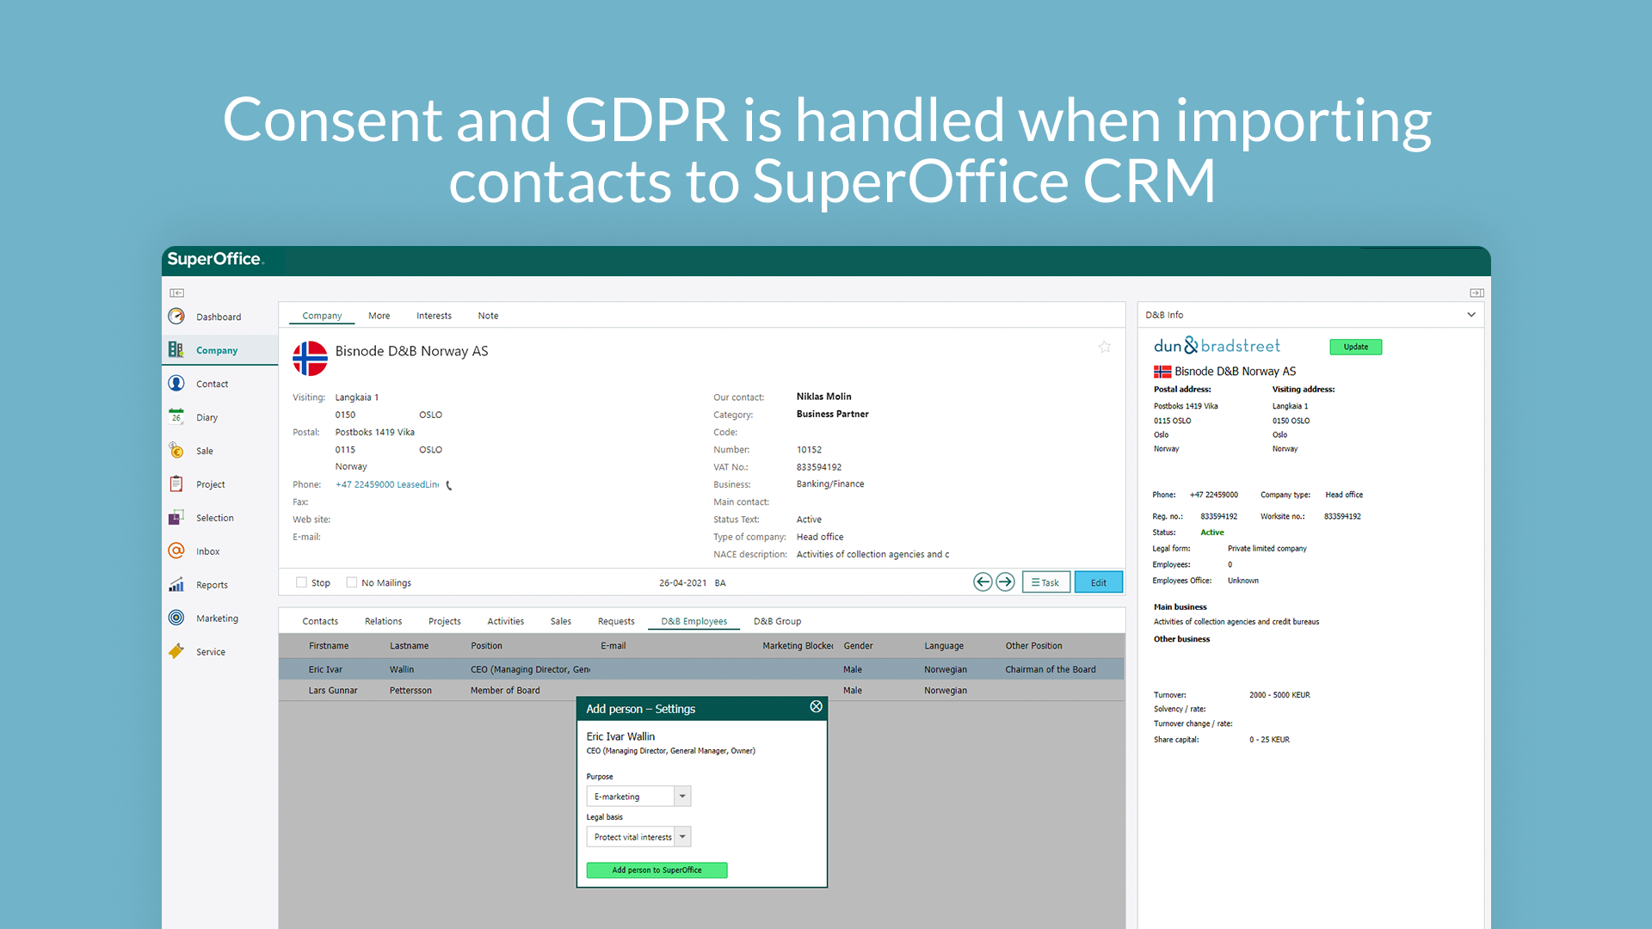1652x929 pixels.
Task: Open the D&B Employees tab
Action: tap(693, 621)
